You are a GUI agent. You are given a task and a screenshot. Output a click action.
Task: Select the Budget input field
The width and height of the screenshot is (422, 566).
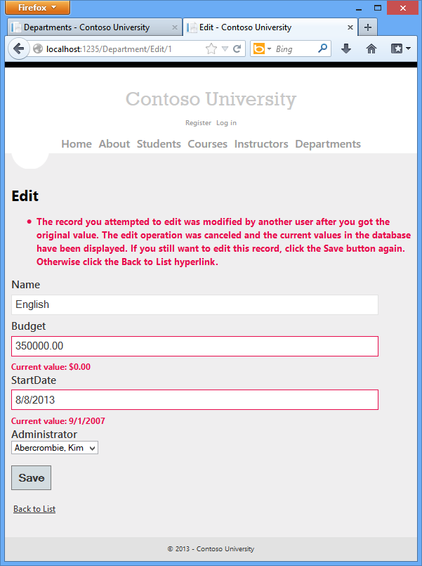(x=194, y=346)
